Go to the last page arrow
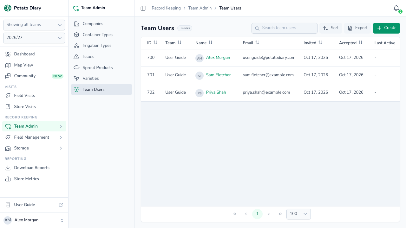The width and height of the screenshot is (406, 228). click(280, 214)
